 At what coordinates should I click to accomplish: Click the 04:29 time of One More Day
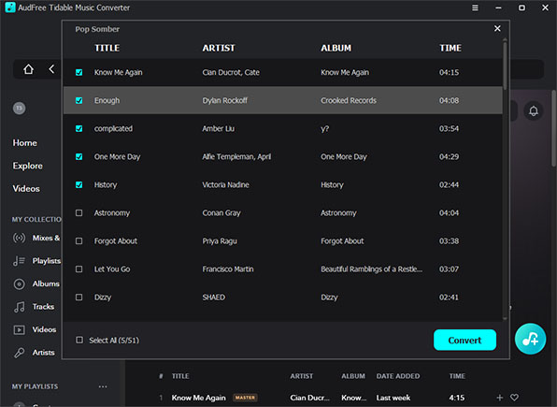pyautogui.click(x=449, y=156)
